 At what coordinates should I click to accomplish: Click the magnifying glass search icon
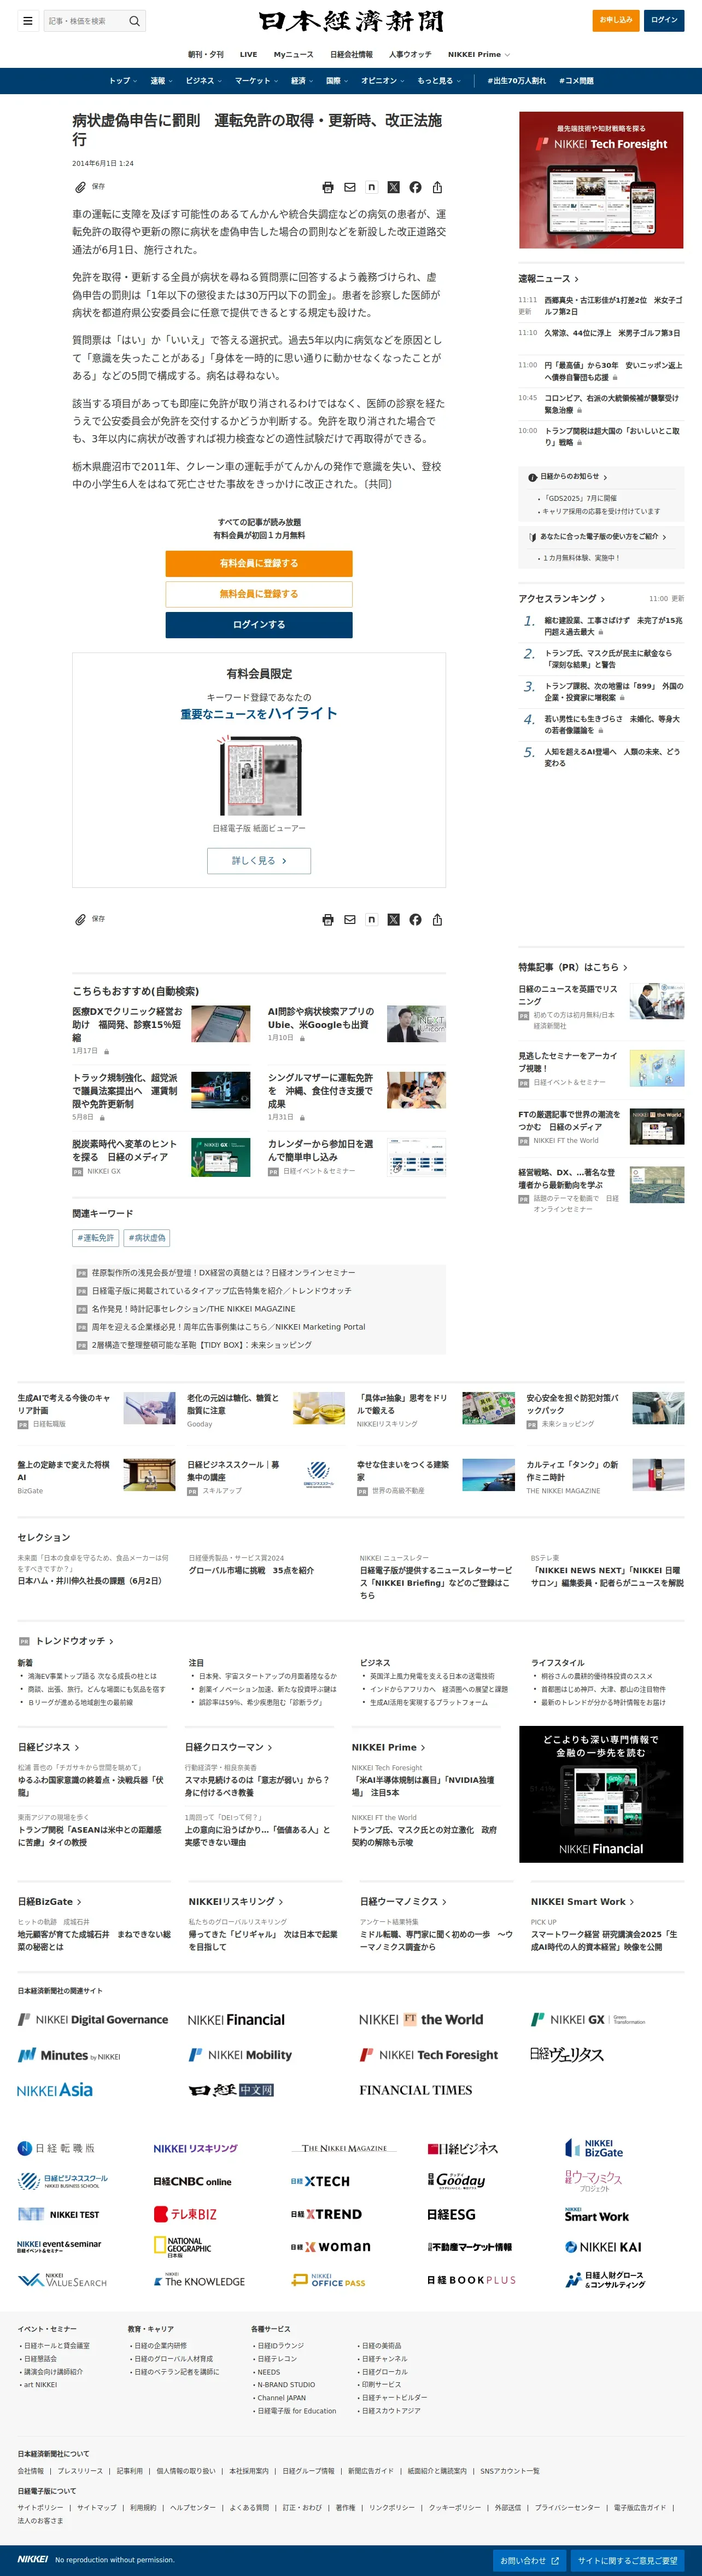coord(135,21)
